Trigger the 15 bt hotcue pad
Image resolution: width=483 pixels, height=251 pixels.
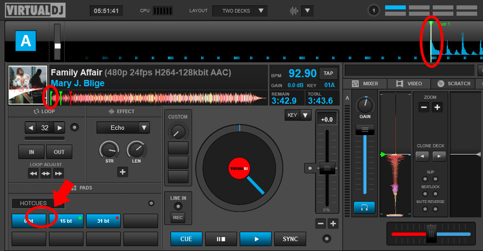[x=66, y=221]
